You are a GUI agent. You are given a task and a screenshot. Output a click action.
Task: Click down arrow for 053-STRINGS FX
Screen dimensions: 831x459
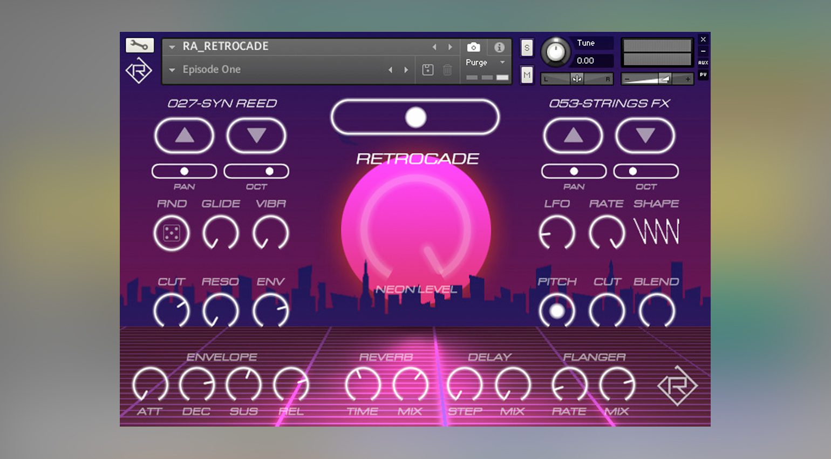click(645, 136)
